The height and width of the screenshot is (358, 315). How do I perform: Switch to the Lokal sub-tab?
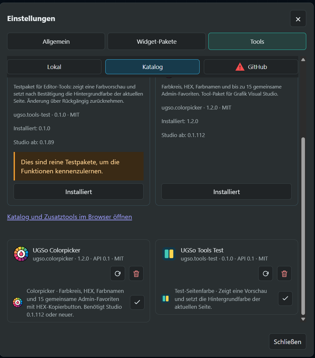(x=54, y=67)
